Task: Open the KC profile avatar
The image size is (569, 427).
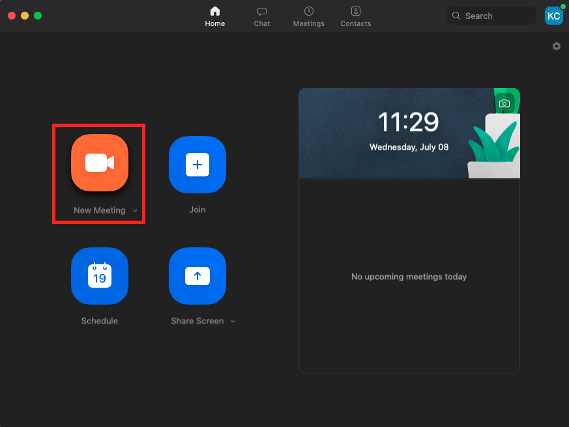Action: (554, 16)
